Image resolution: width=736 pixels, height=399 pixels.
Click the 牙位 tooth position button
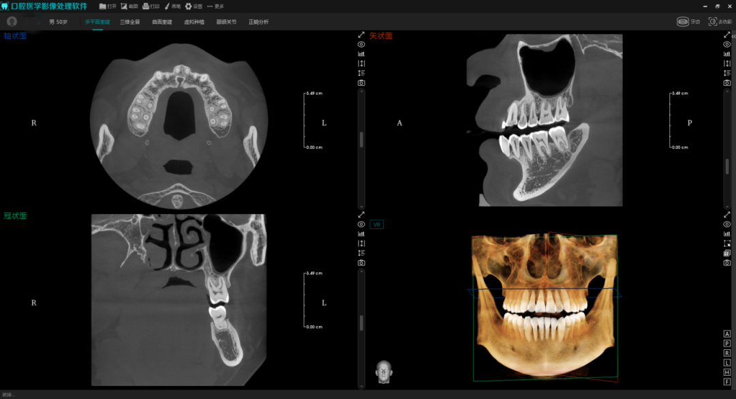pos(688,22)
